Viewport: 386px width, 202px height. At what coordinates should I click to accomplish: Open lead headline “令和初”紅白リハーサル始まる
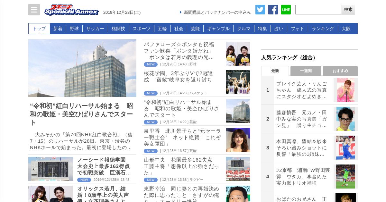[81, 114]
